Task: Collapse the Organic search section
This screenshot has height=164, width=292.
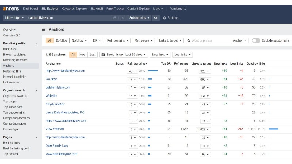Action: pyautogui.click(x=36, y=91)
